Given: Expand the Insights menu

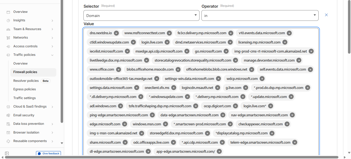Looking at the screenshot, I should point(52,21).
